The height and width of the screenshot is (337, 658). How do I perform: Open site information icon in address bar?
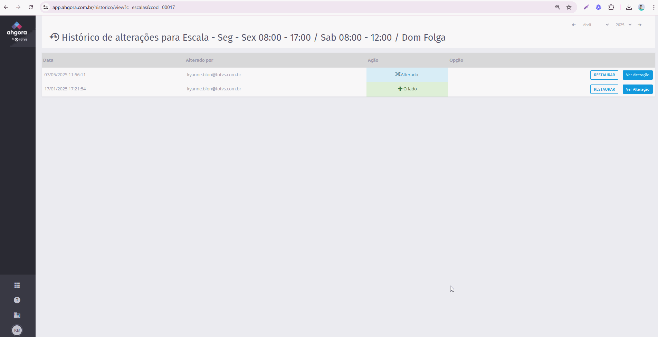pos(46,7)
